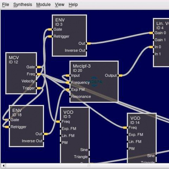Open the File menu
The width and height of the screenshot is (169, 169).
(6, 5)
